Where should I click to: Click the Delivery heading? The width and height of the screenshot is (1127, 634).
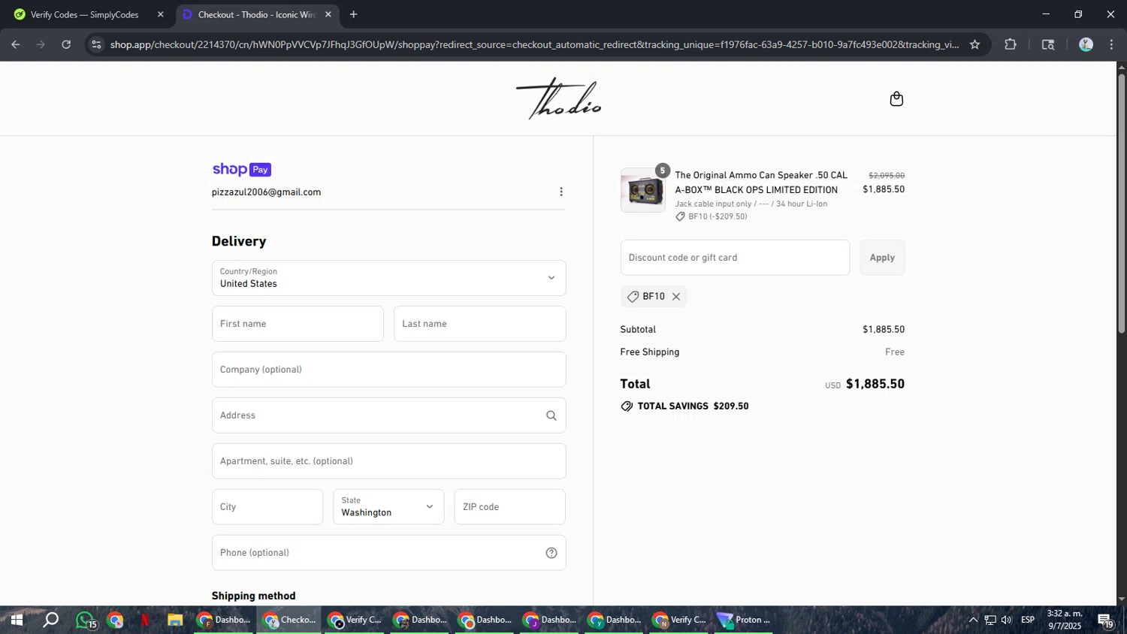239,241
